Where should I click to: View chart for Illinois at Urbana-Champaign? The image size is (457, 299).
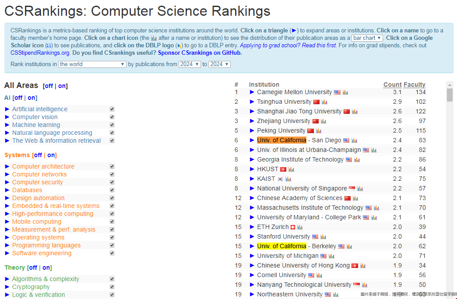tap(374, 150)
